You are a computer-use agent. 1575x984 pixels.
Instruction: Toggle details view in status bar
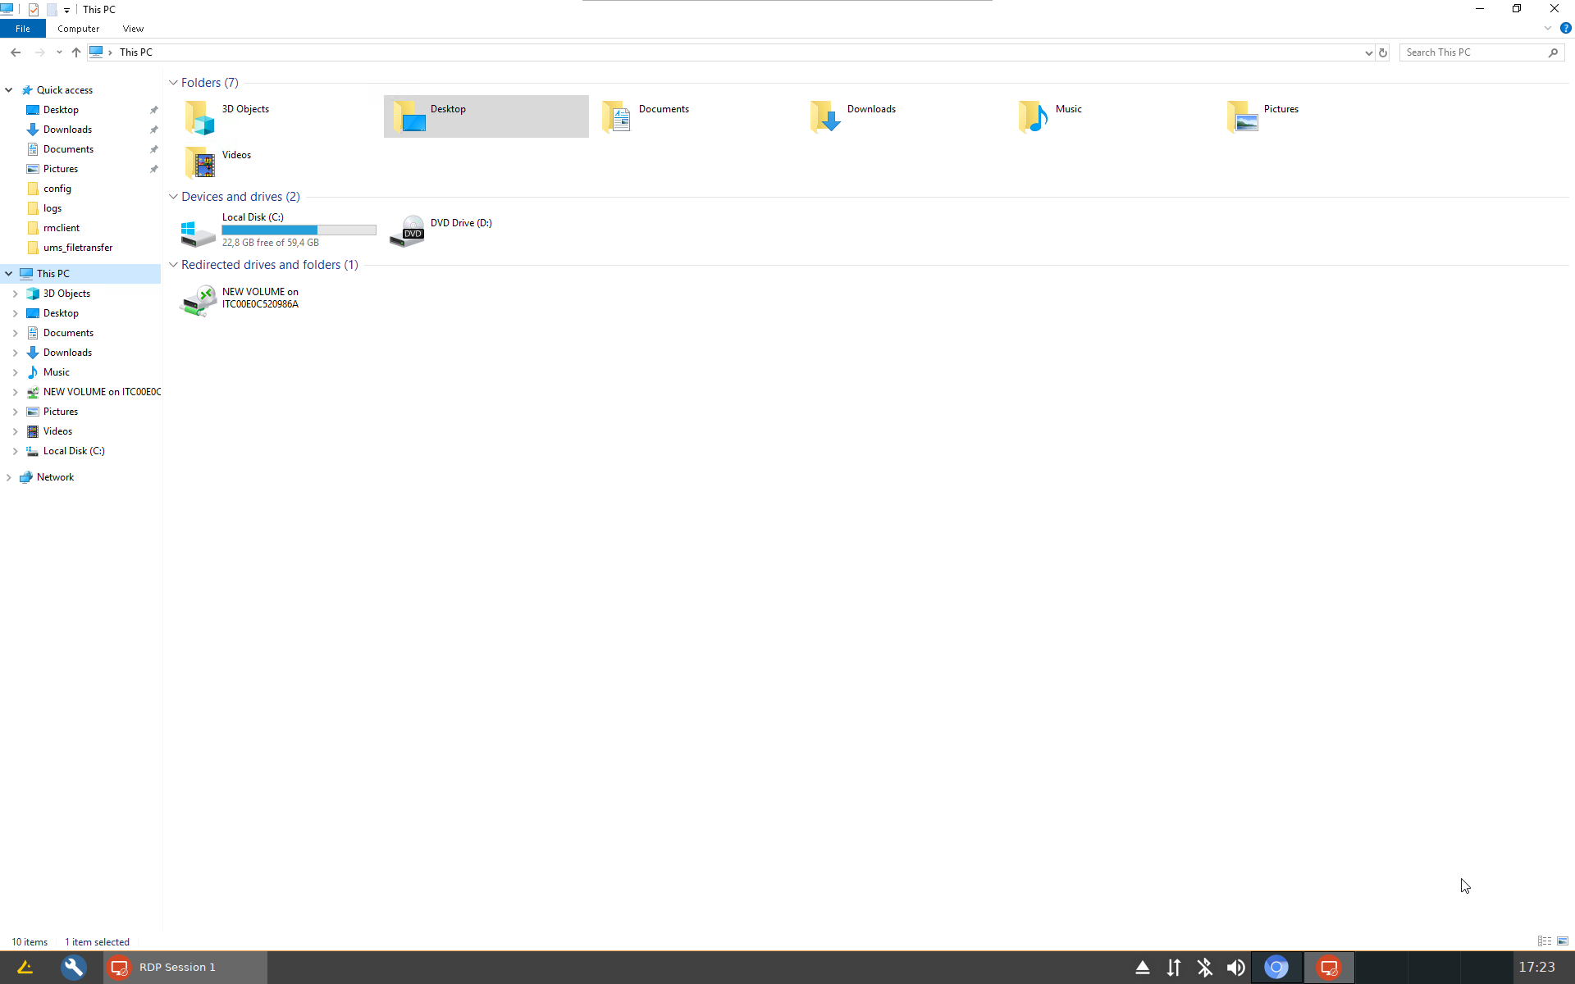coord(1544,941)
